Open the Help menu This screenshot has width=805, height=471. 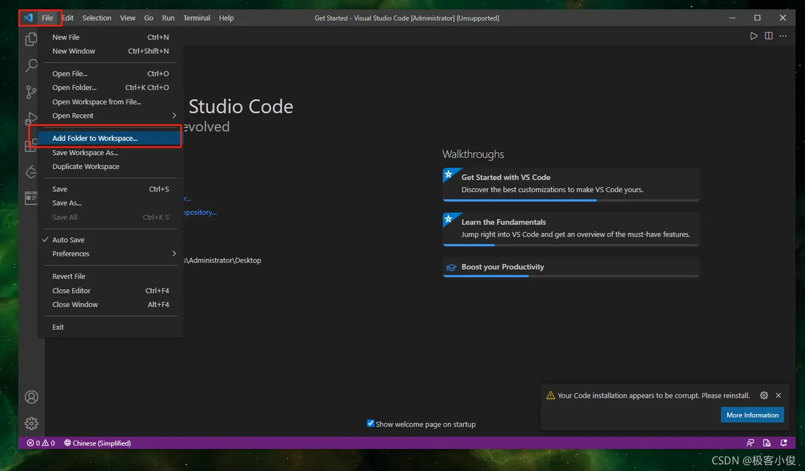tap(227, 18)
